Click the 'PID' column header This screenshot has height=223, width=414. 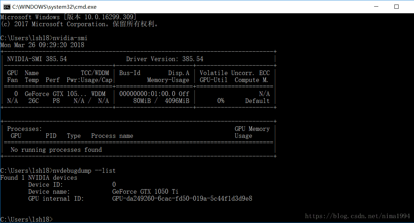pos(51,136)
